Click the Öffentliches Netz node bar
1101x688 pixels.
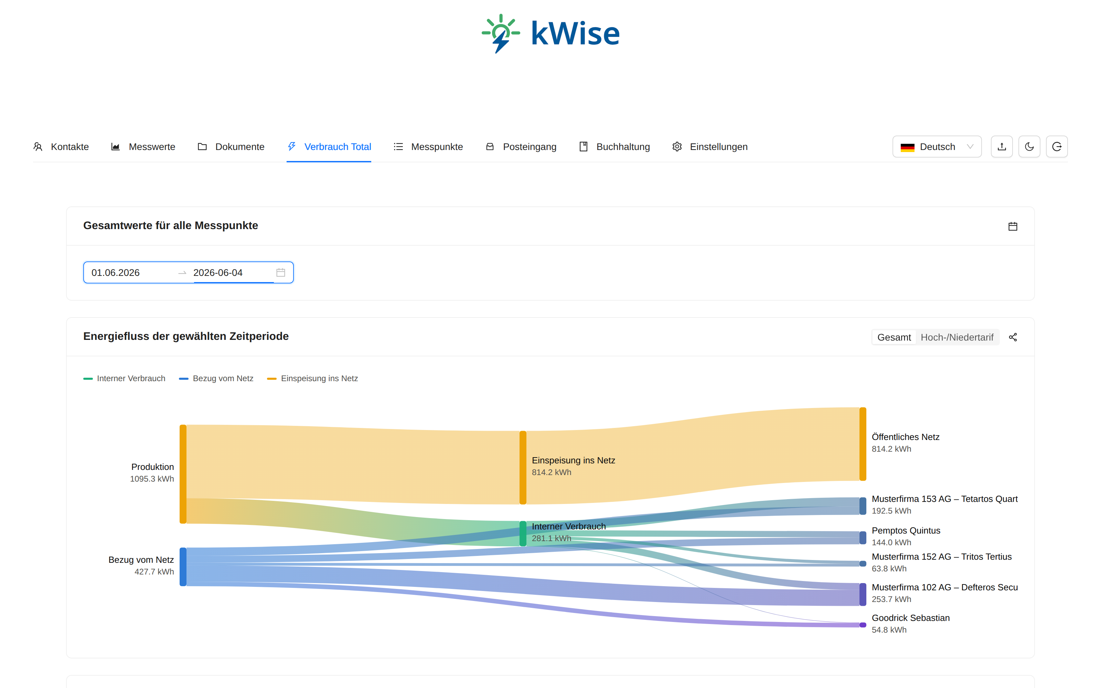coord(863,444)
